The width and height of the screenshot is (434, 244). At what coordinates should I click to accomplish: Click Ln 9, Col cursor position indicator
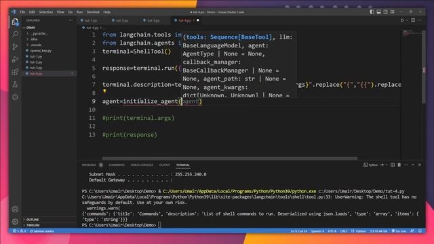(298, 231)
